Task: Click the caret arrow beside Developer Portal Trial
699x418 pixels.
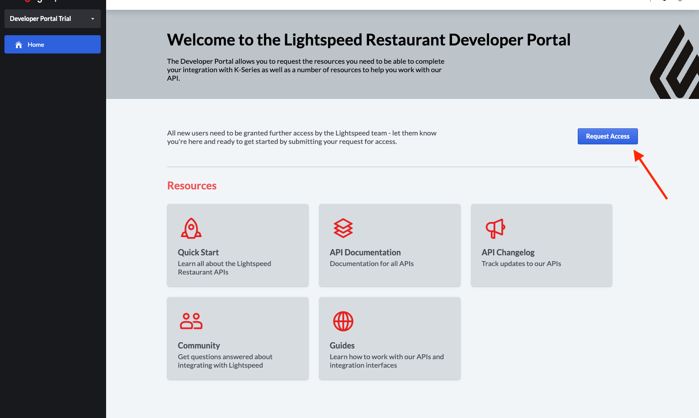Action: 93,19
